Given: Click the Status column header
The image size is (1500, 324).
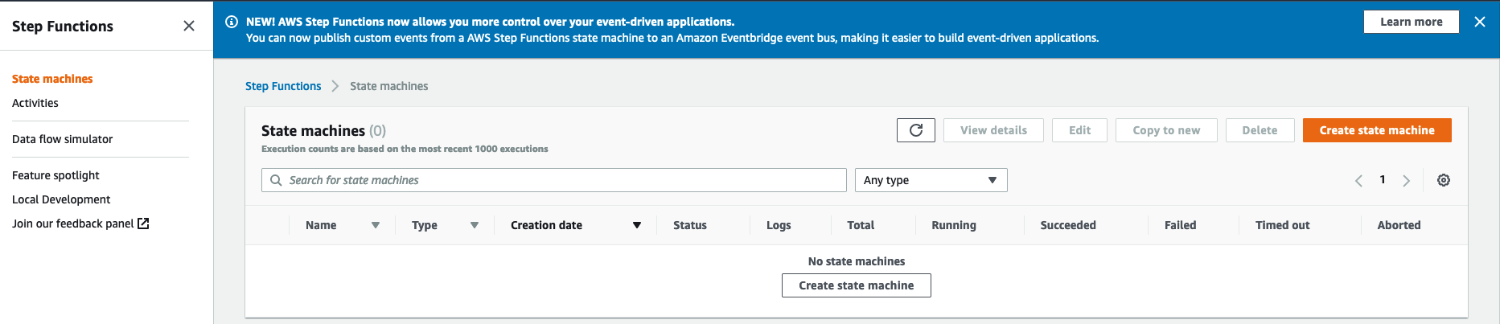Looking at the screenshot, I should click(x=690, y=225).
